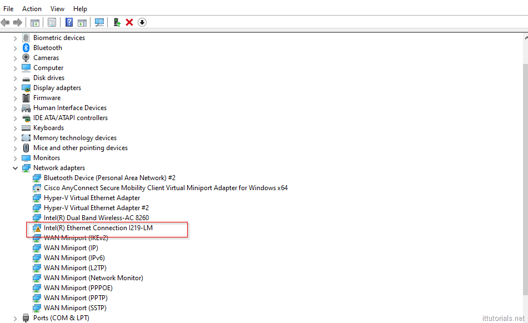Select WAN Miniport (IP)
Screen dimensions: 528x323
tap(71, 248)
